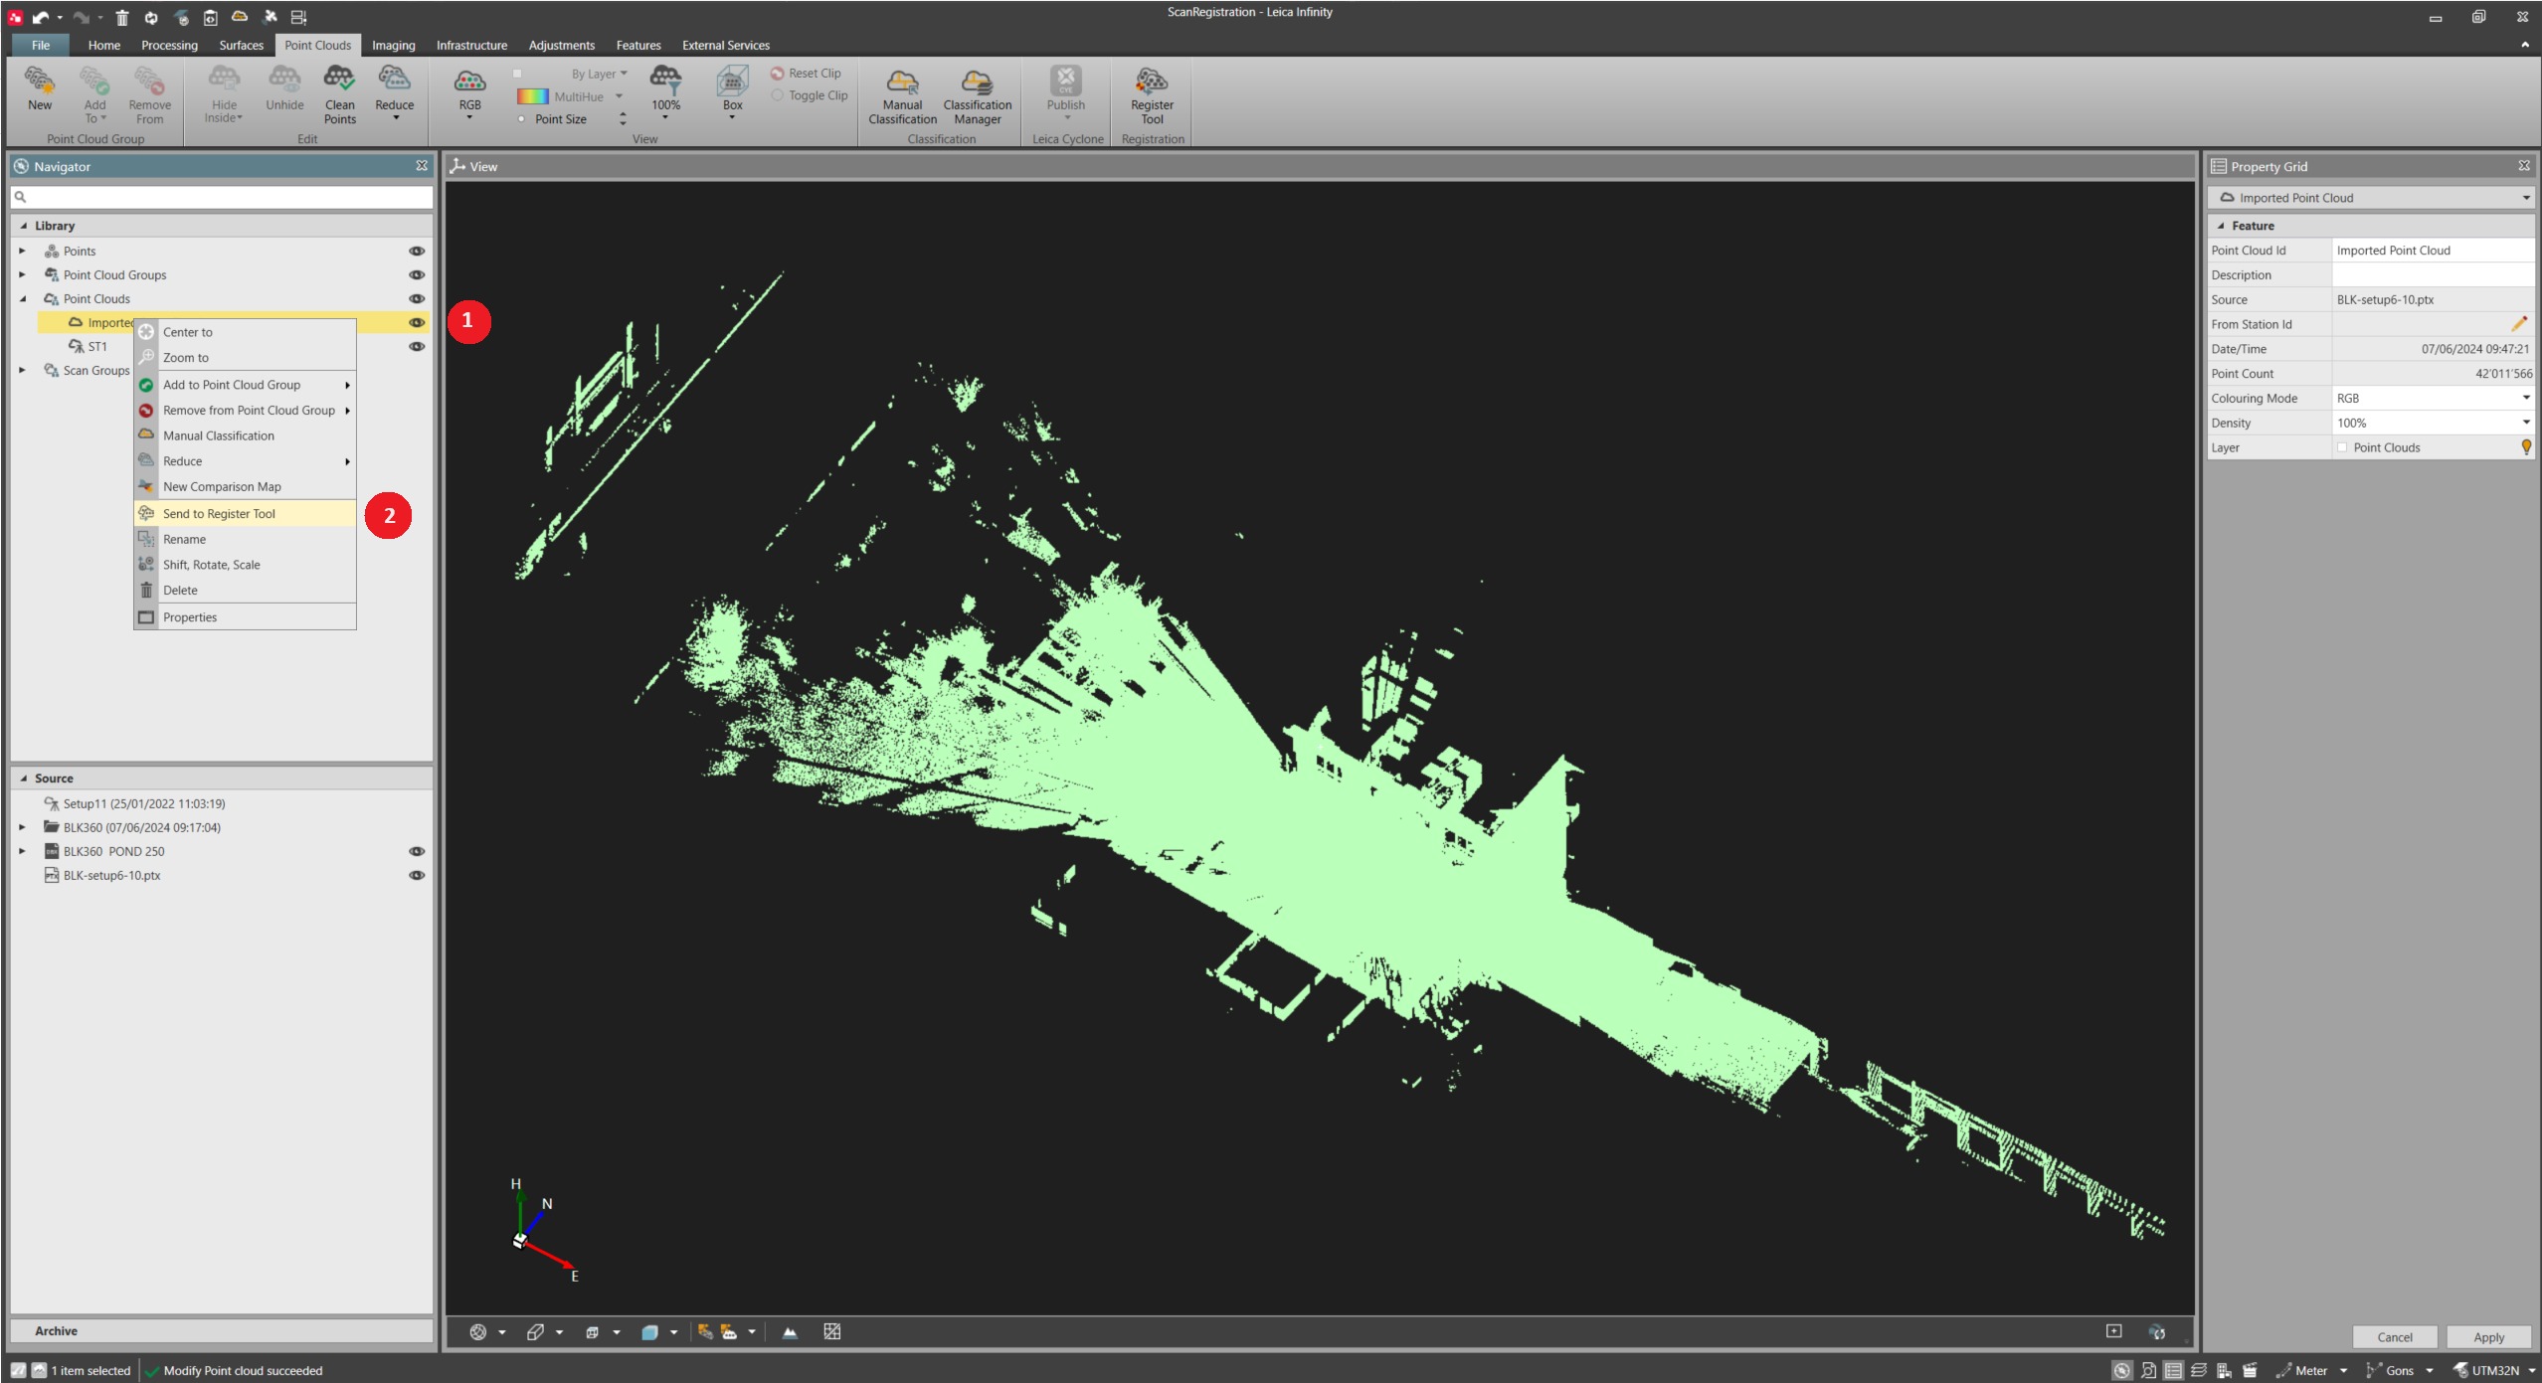Image resolution: width=2542 pixels, height=1383 pixels.
Task: Choose Shift, Rotate, Scale from context menu
Action: [245, 565]
